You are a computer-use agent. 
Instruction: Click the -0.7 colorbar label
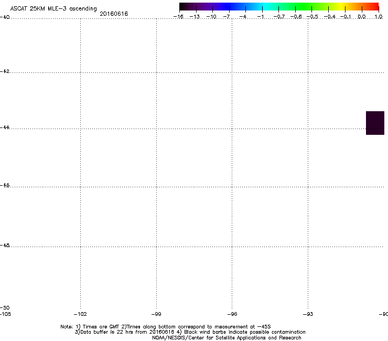(279, 17)
